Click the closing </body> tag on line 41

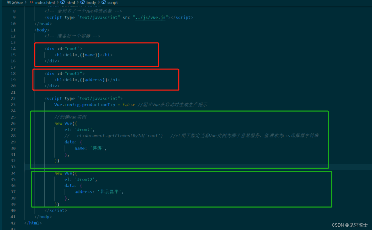(x=43, y=217)
